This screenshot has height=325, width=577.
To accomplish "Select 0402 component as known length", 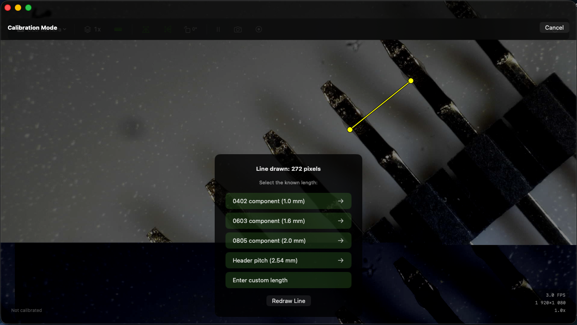I will 288,201.
